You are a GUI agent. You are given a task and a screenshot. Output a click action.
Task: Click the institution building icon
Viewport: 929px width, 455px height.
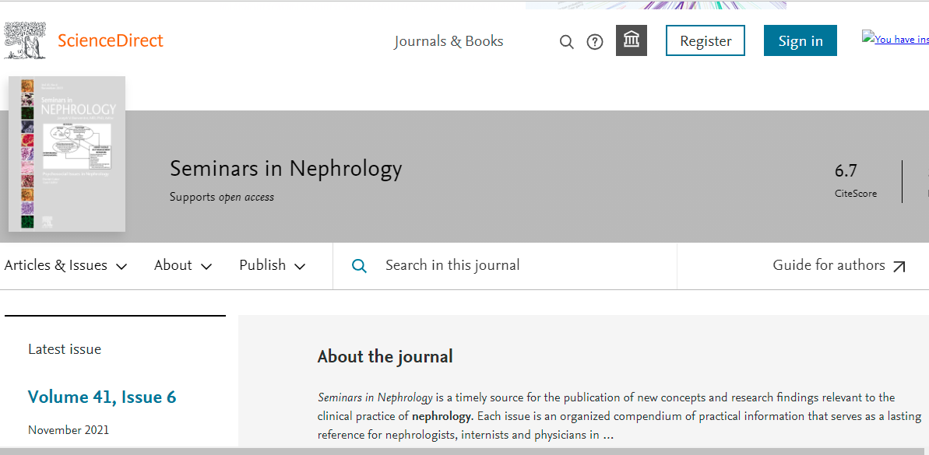click(632, 40)
